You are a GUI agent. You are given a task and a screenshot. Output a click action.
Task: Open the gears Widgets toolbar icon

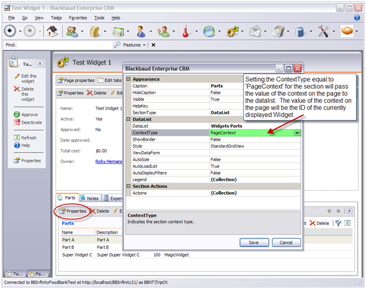coord(232,31)
